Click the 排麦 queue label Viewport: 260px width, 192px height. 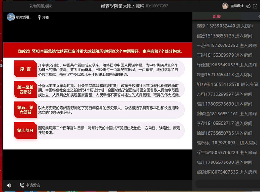46,18
